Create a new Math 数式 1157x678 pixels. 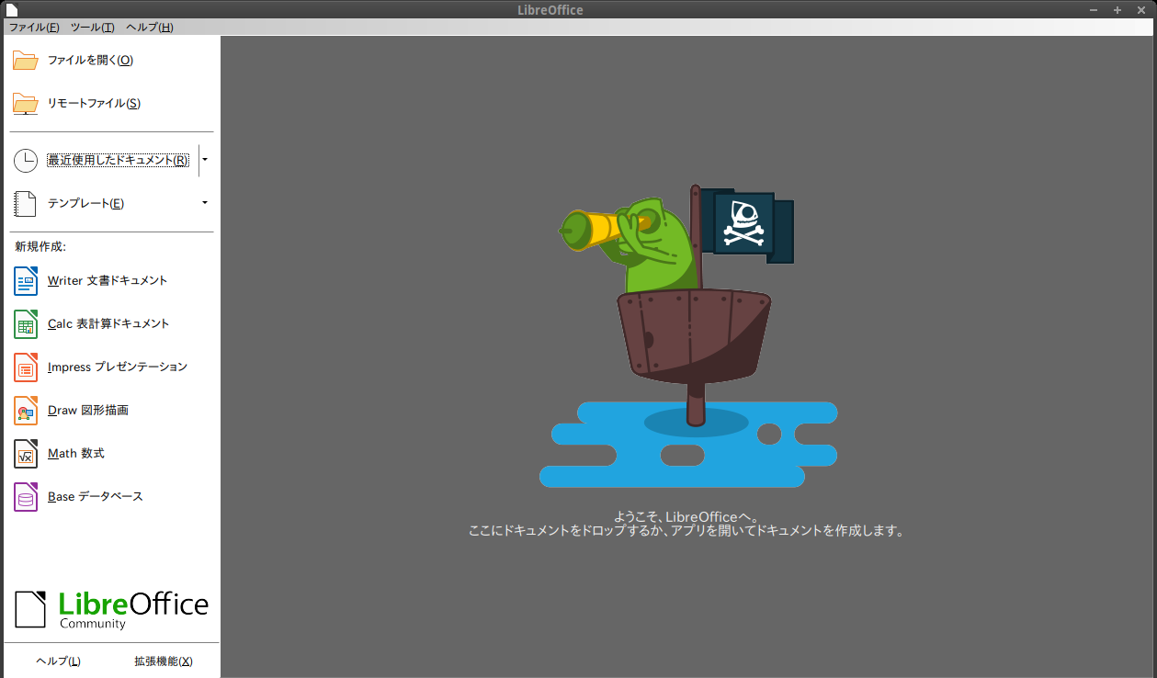pyautogui.click(x=76, y=453)
